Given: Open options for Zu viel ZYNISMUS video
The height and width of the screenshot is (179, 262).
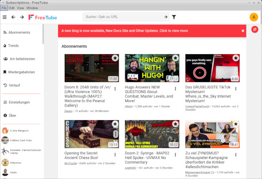Looking at the screenshot, I should (x=236, y=155).
